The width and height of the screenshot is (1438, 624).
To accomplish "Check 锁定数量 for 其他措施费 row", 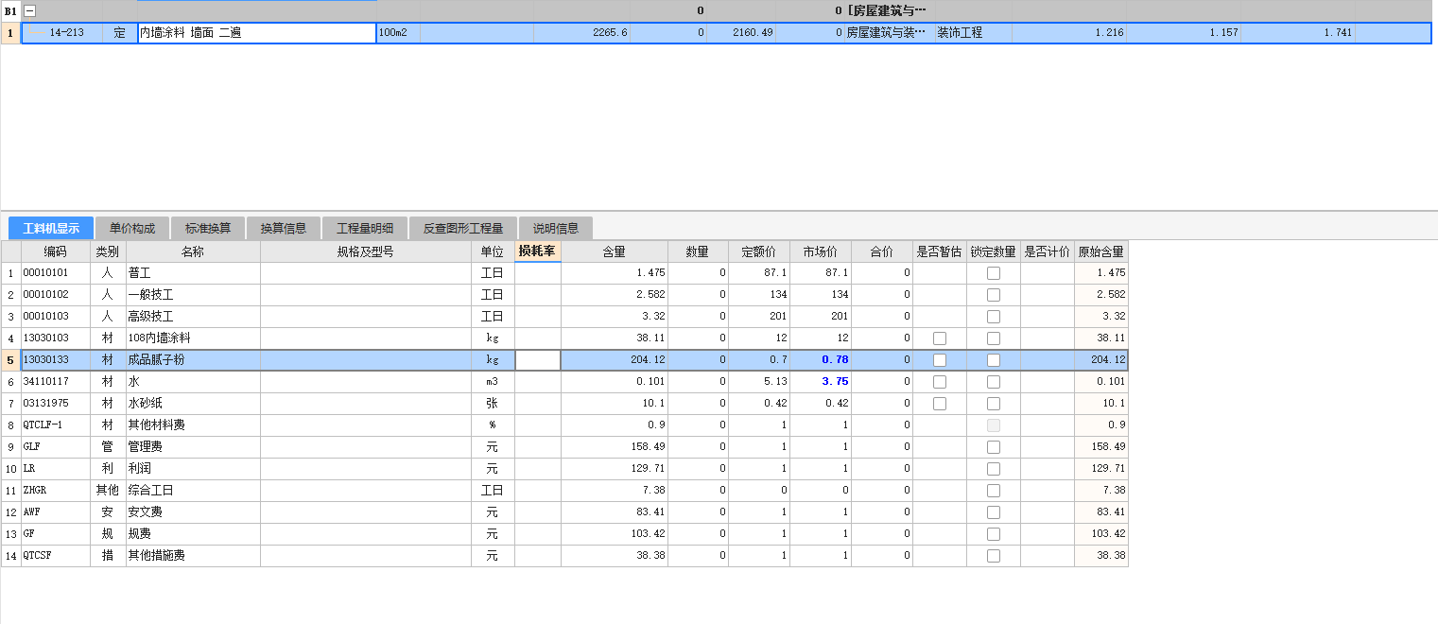I will 994,556.
